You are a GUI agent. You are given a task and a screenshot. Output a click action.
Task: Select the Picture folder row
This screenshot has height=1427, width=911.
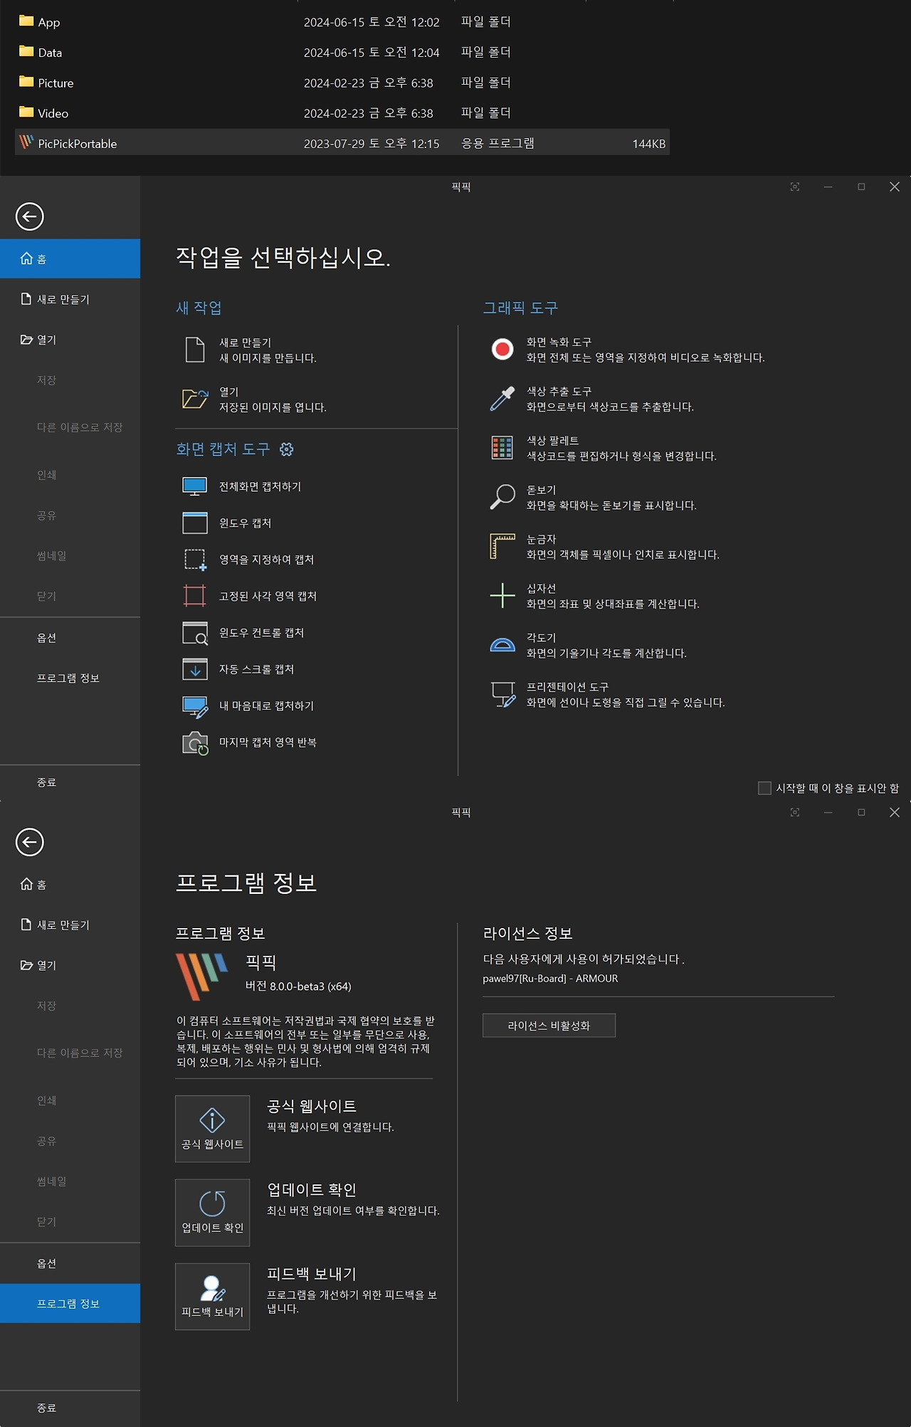tap(342, 83)
